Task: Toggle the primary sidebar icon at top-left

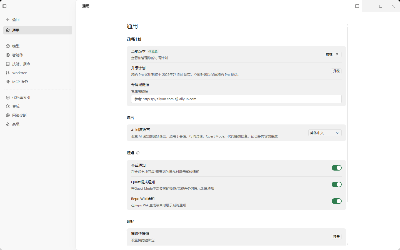Action: pyautogui.click(x=4, y=6)
